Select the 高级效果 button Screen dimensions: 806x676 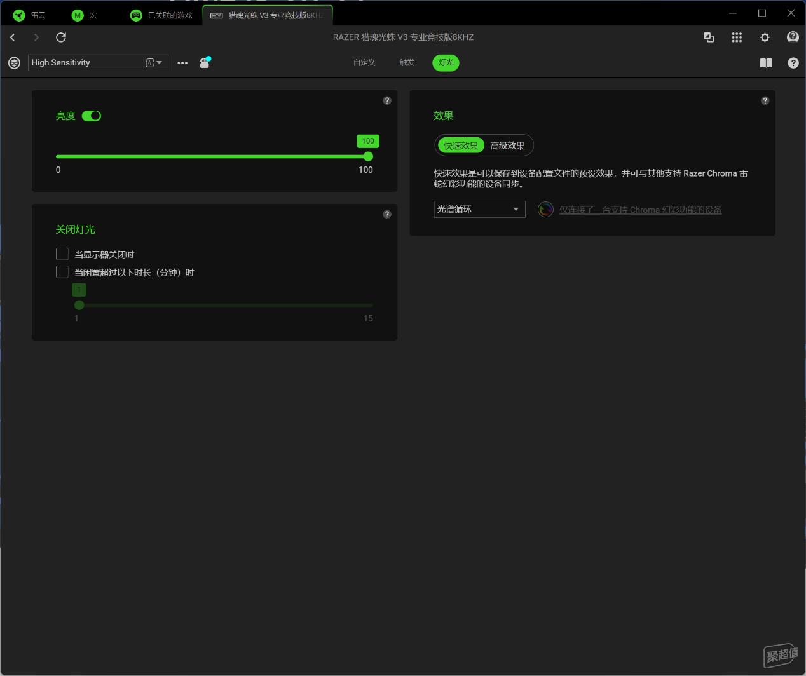[x=507, y=145]
